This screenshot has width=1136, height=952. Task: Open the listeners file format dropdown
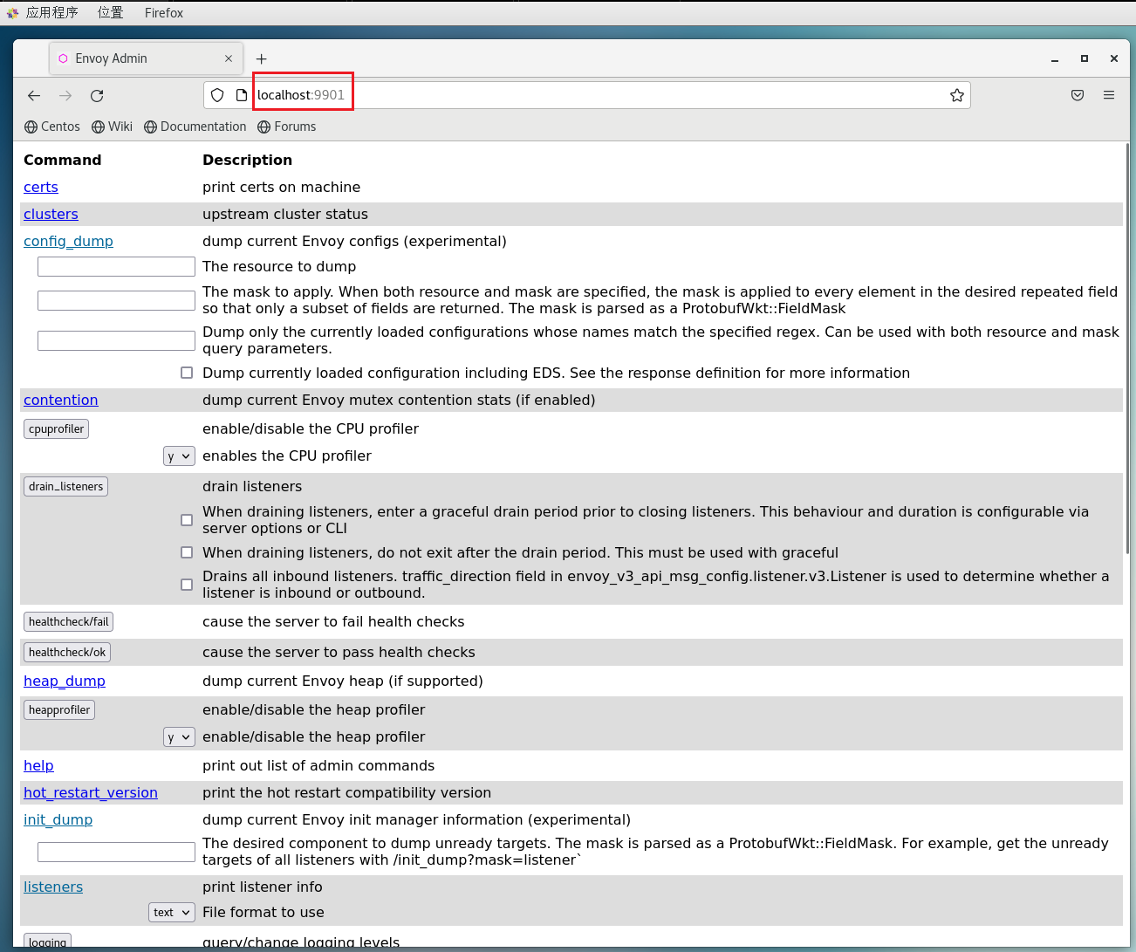click(172, 912)
